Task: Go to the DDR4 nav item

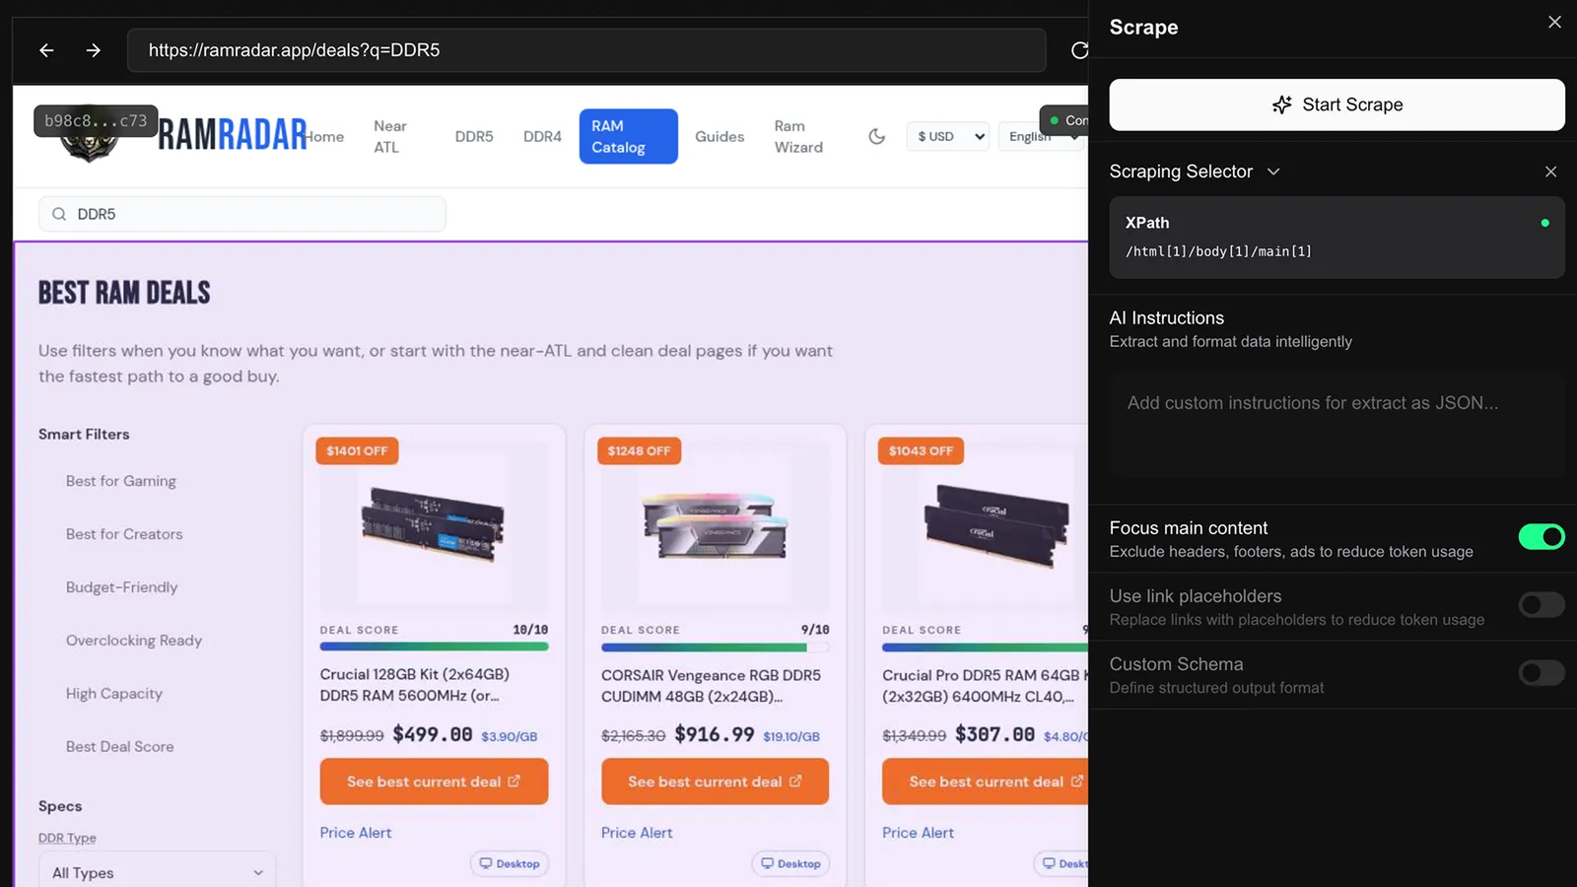Action: (542, 137)
